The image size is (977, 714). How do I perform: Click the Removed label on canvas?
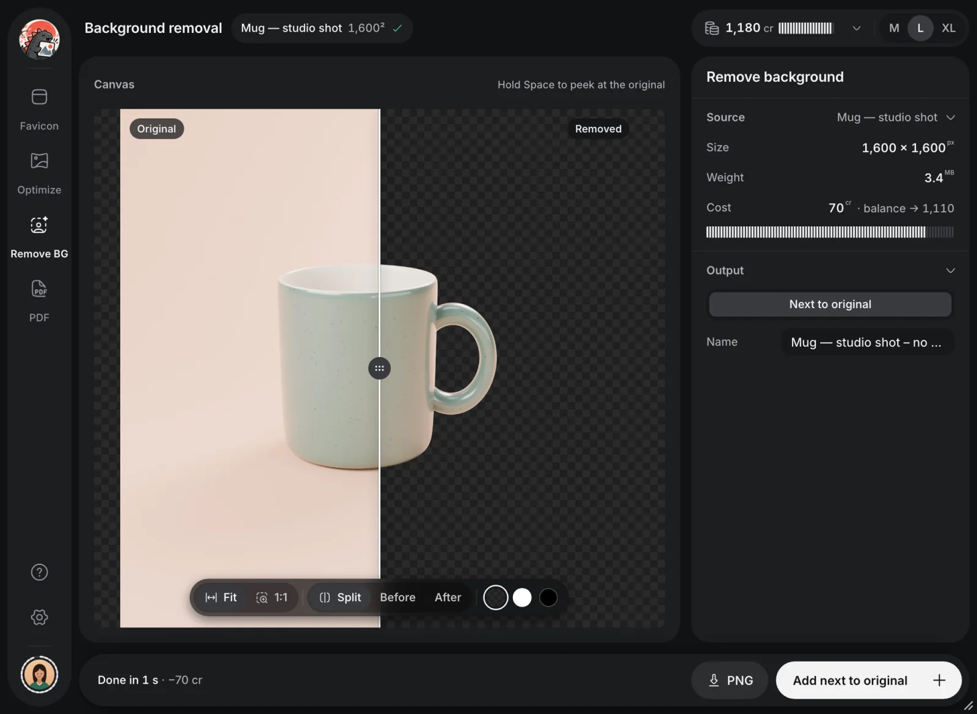click(x=598, y=129)
